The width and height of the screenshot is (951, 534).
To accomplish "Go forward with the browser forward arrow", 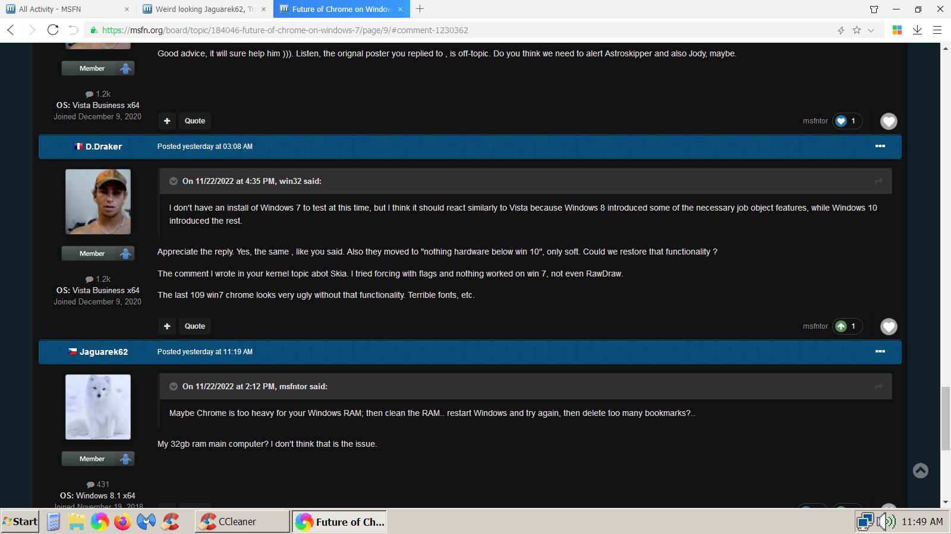I will [x=32, y=30].
